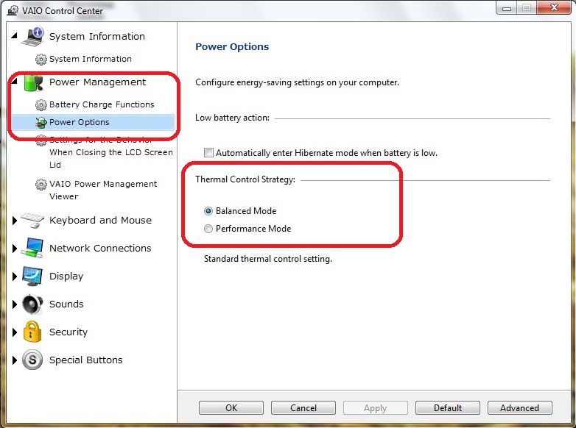Screen dimensions: 576x428
Task: Click the gear icon beside System Information sub-item
Action: tap(41, 59)
